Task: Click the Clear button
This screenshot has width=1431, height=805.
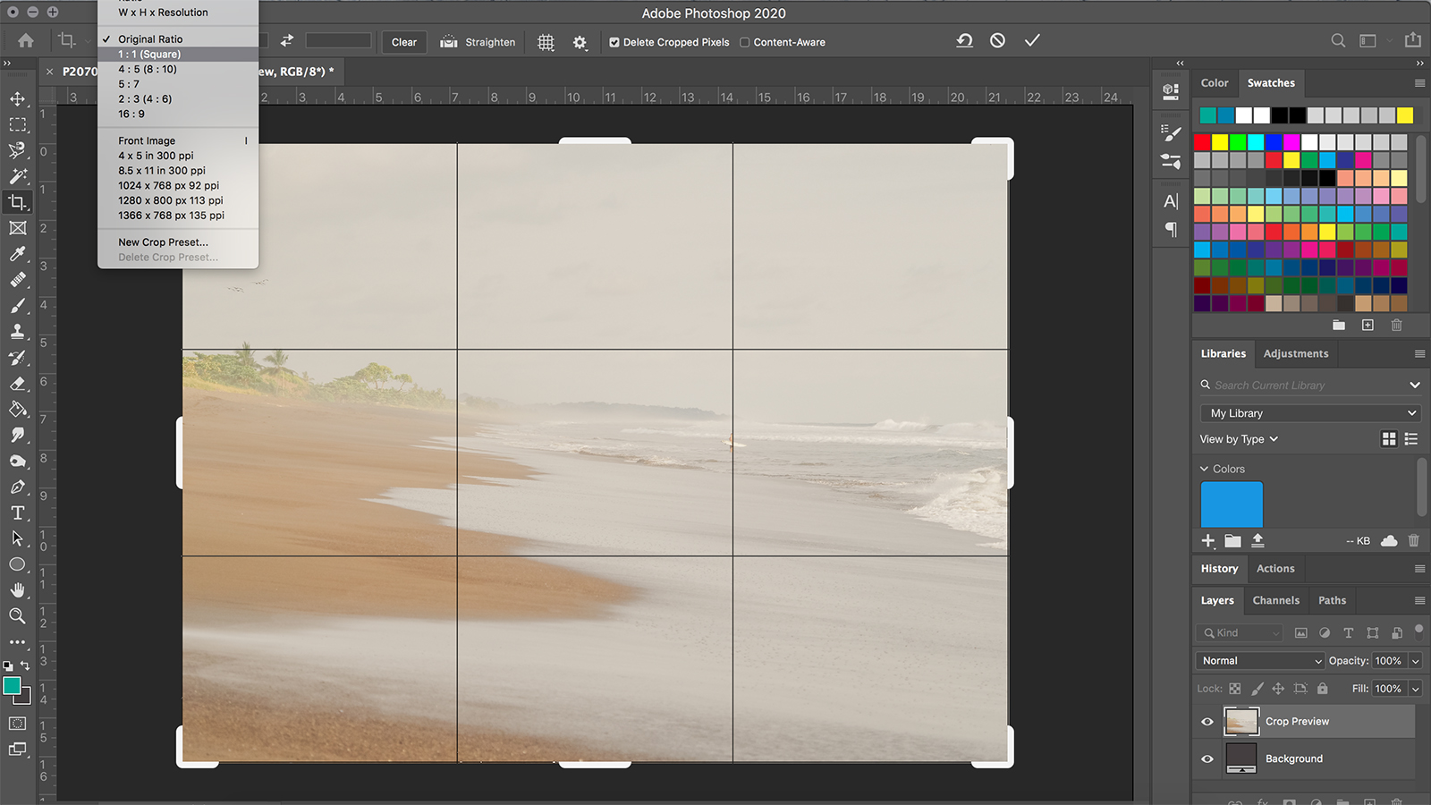Action: 404,42
